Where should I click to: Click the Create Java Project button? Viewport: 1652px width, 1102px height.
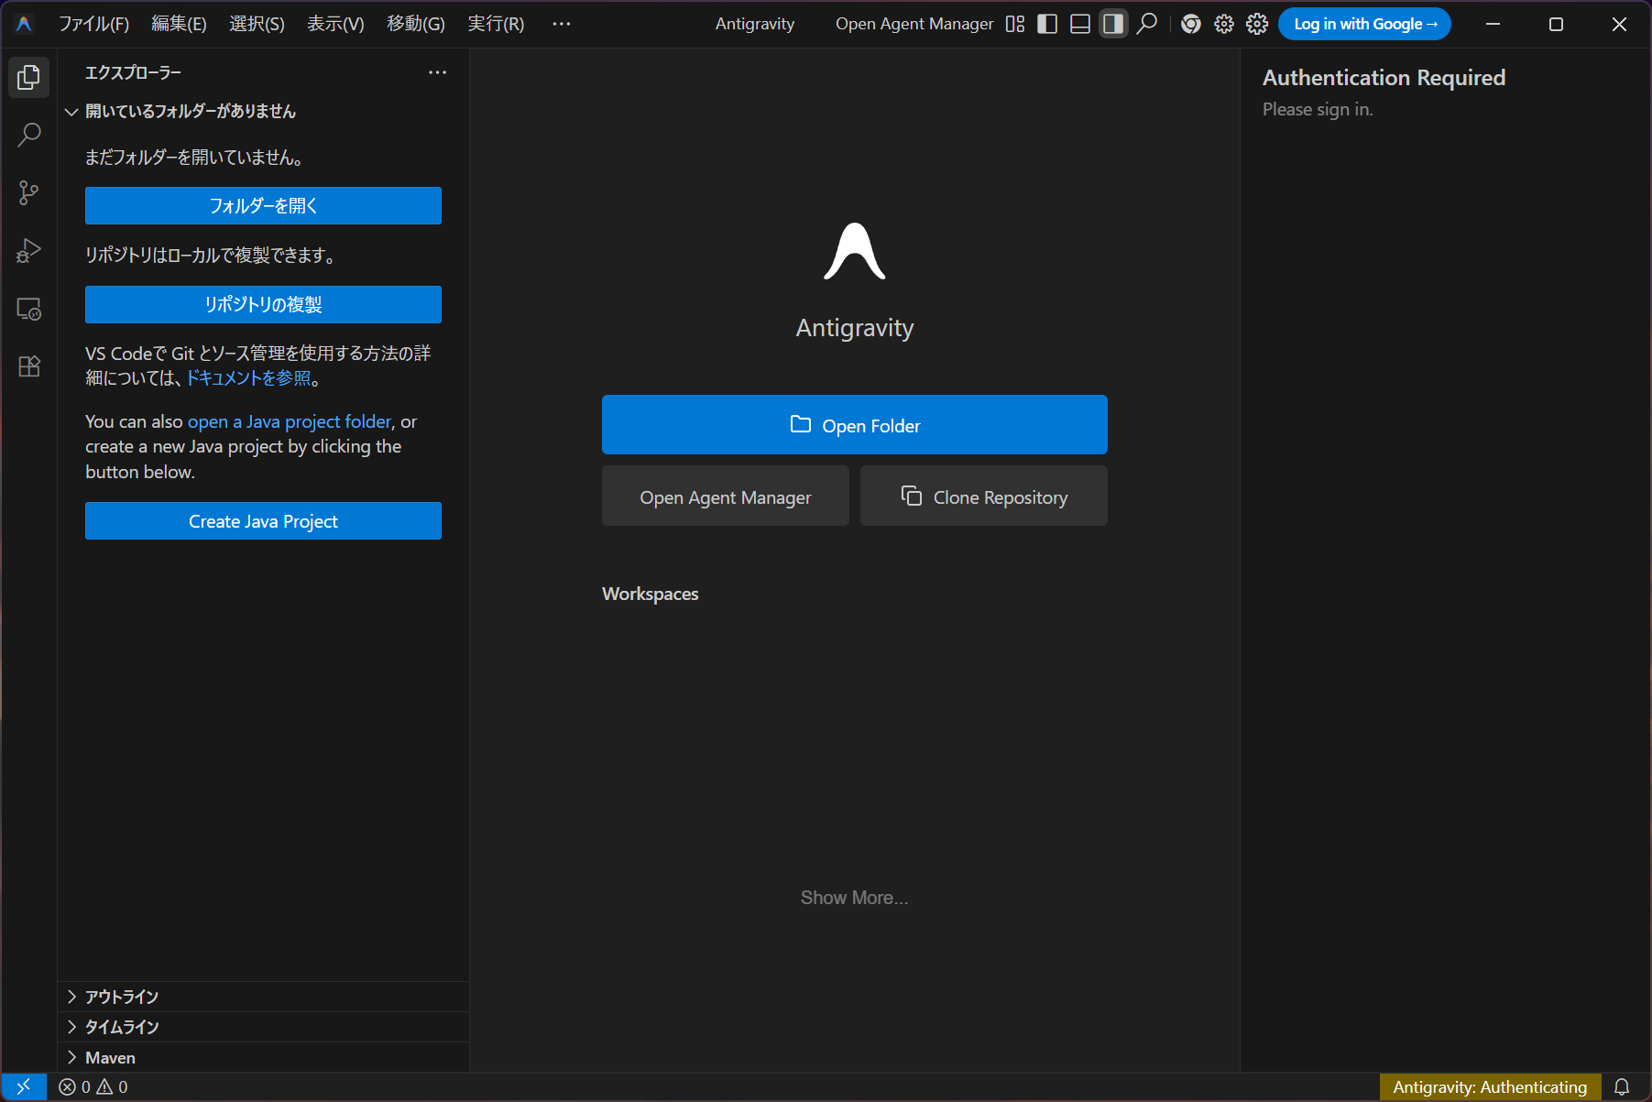click(263, 521)
